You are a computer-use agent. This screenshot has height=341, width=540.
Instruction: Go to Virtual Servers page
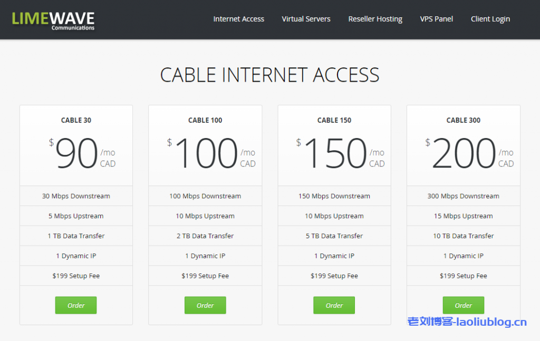click(x=306, y=19)
